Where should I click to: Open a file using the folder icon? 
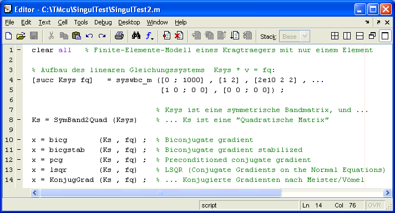(x=21, y=36)
